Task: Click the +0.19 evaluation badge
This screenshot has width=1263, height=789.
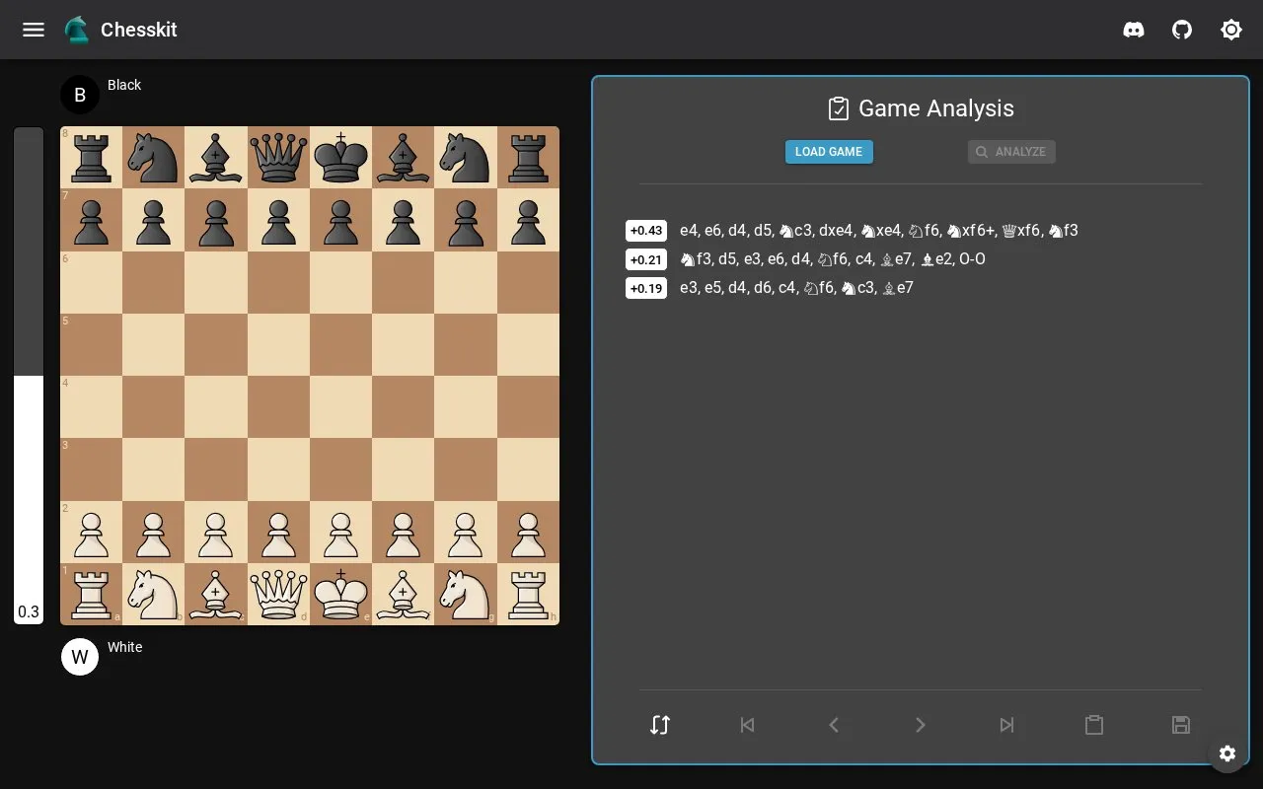Action: pyautogui.click(x=646, y=288)
